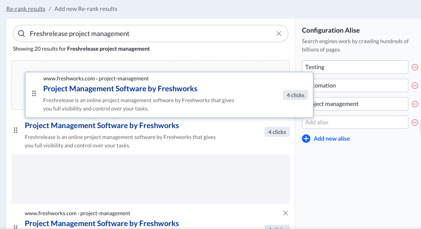
Task: Click the Add new alise link
Action: point(332,139)
